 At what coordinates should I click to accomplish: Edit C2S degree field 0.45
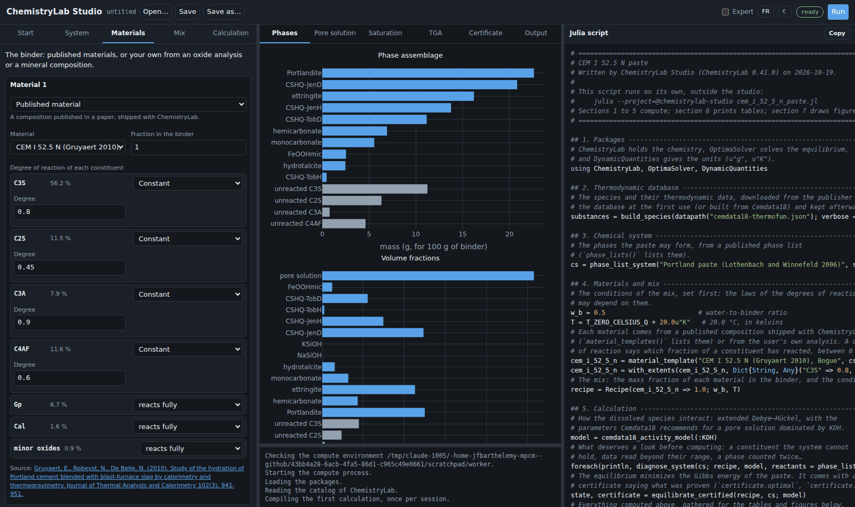(69, 267)
